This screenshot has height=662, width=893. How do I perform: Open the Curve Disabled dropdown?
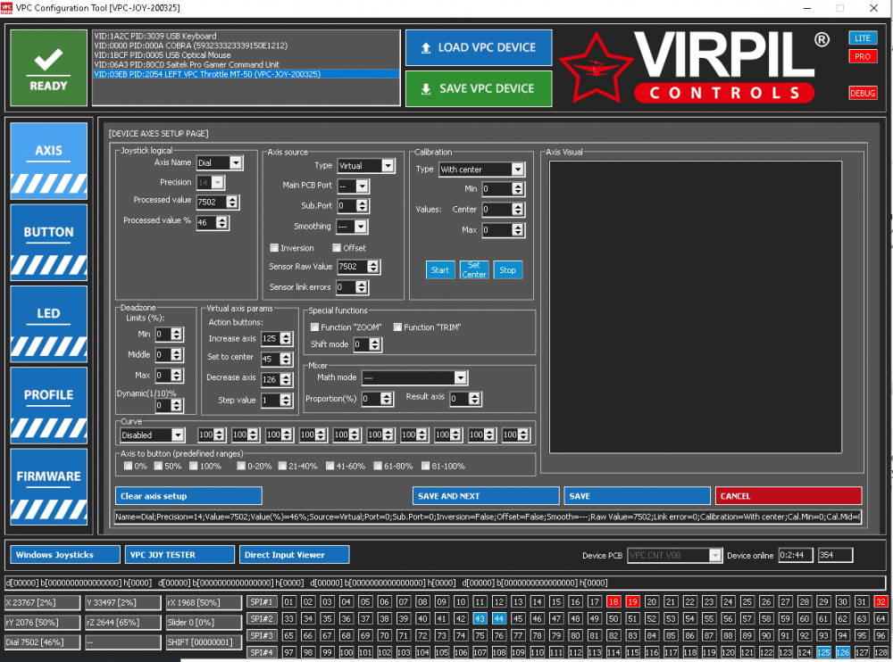pyautogui.click(x=178, y=434)
